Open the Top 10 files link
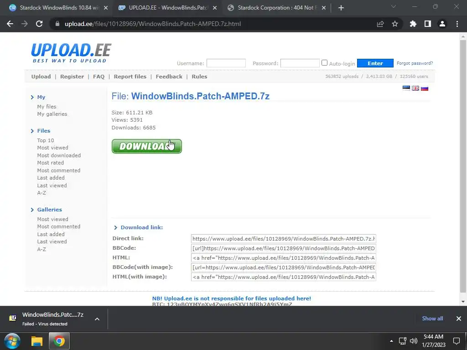This screenshot has width=467, height=350. click(x=46, y=140)
